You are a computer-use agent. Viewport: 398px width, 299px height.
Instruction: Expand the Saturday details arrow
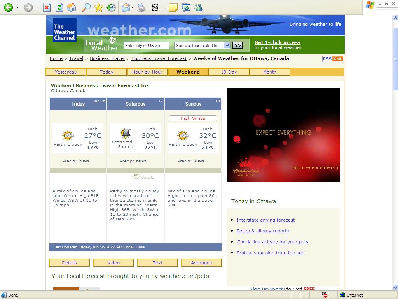tap(136, 176)
